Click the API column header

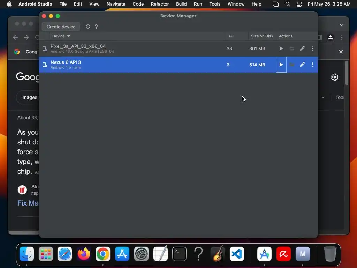(231, 36)
